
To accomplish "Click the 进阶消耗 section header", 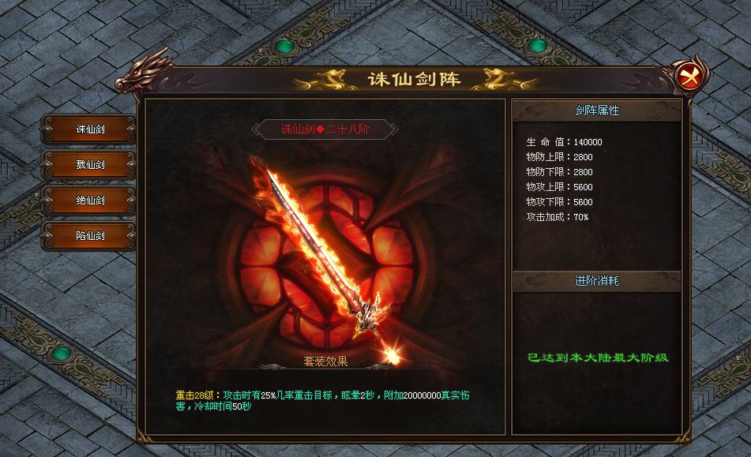I will click(597, 281).
